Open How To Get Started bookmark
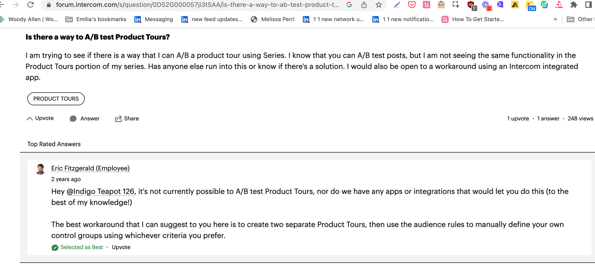 pyautogui.click(x=473, y=19)
